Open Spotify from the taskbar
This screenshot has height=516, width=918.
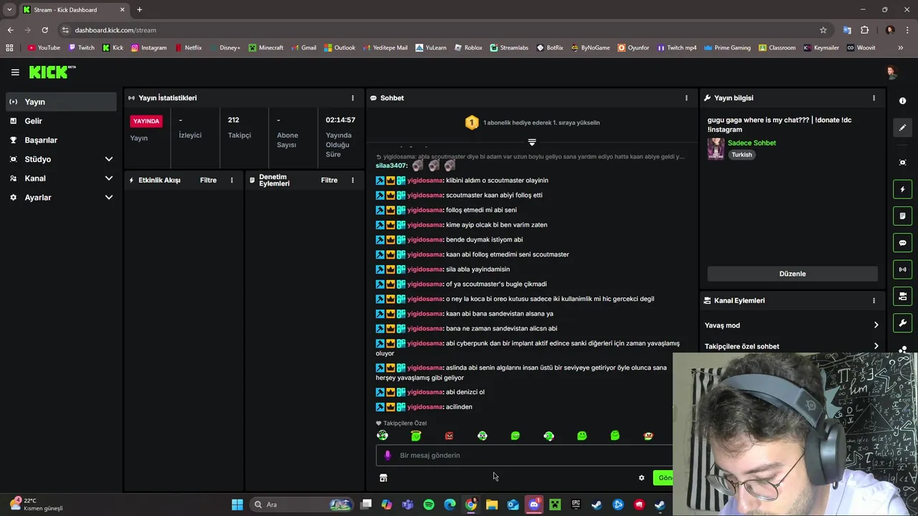pyautogui.click(x=429, y=505)
